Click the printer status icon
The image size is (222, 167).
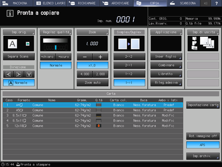18,164
